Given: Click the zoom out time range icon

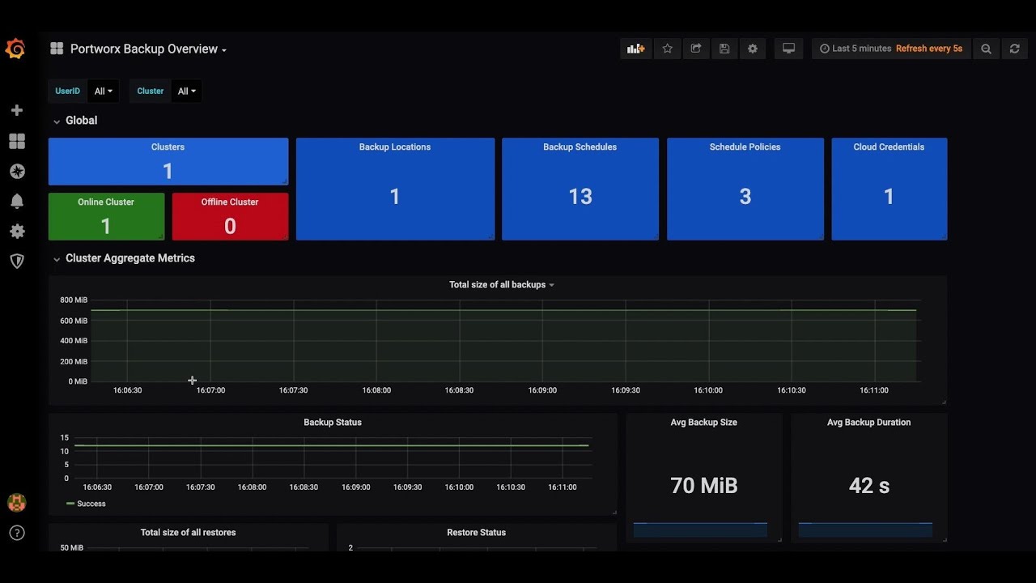Looking at the screenshot, I should 986,49.
